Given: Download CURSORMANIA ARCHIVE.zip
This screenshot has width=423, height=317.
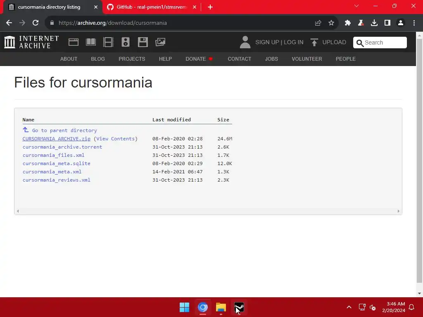Looking at the screenshot, I should point(56,139).
